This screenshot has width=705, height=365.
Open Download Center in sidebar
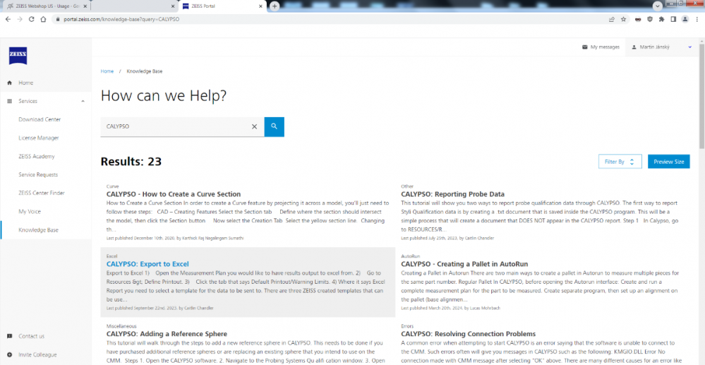click(x=40, y=119)
